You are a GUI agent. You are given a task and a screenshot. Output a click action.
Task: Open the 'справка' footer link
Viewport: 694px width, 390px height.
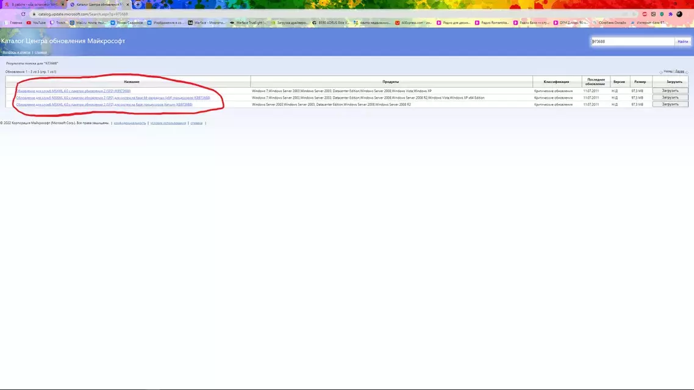(196, 123)
